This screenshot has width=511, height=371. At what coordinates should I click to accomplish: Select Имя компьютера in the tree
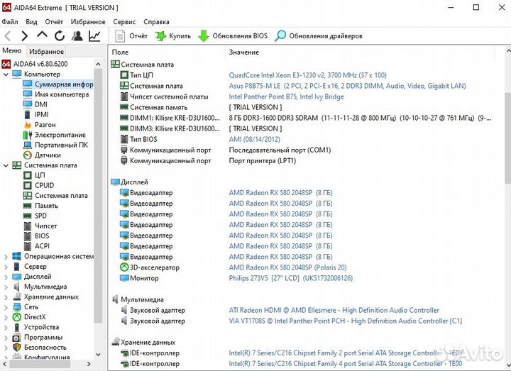tap(56, 94)
